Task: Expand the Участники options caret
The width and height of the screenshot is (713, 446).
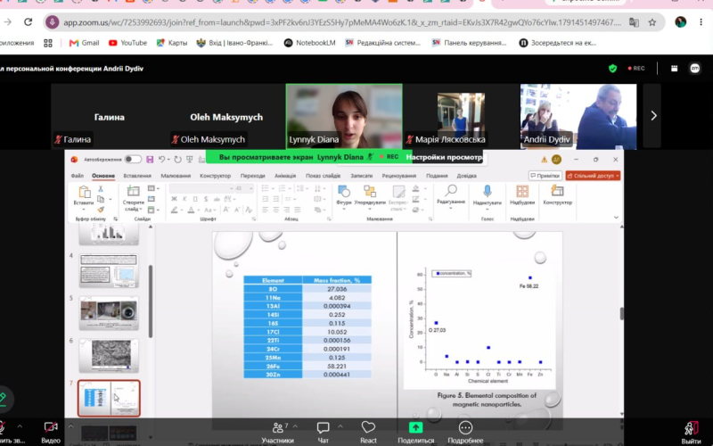Action: click(x=295, y=427)
